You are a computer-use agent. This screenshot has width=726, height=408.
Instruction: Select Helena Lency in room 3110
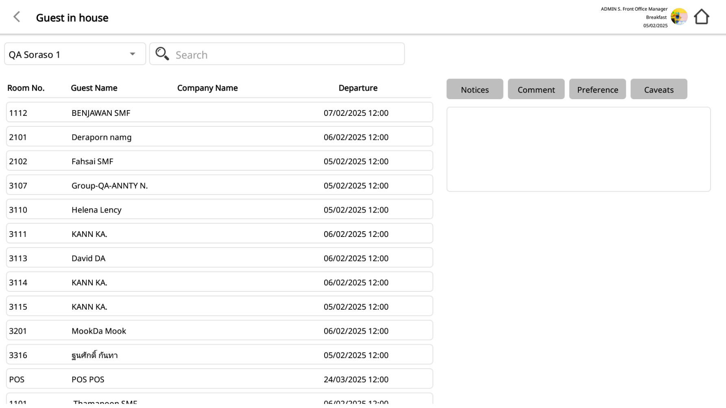click(x=219, y=209)
